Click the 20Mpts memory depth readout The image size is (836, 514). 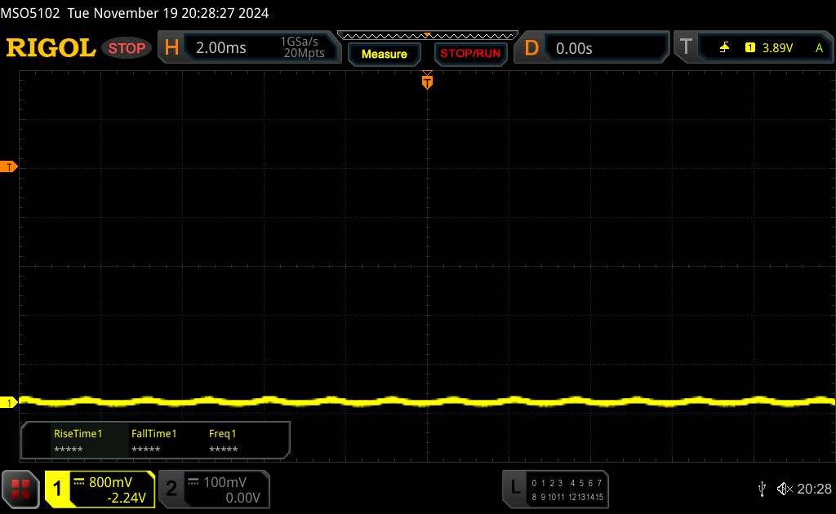tap(304, 53)
